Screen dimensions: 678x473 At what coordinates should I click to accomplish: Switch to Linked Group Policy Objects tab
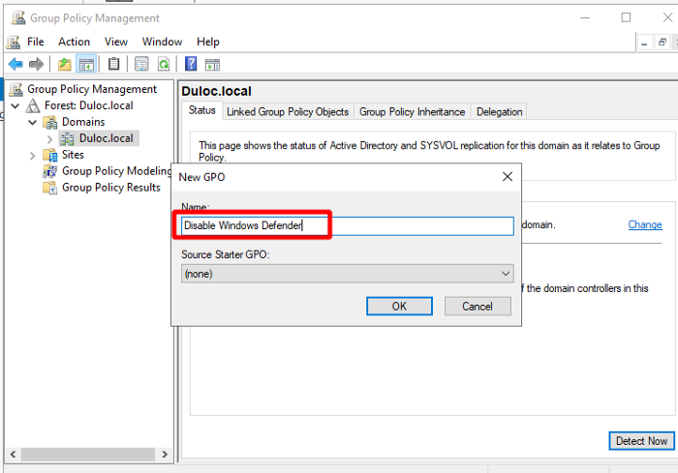point(288,112)
